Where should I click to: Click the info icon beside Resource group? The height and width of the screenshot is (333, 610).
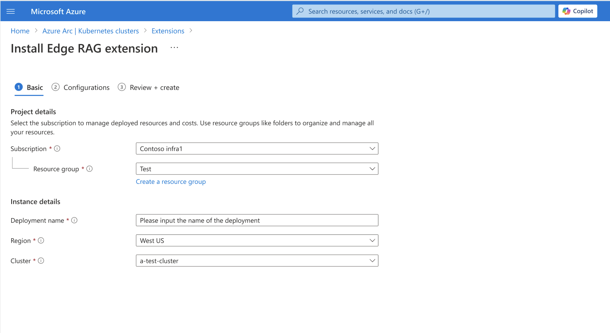pos(89,169)
